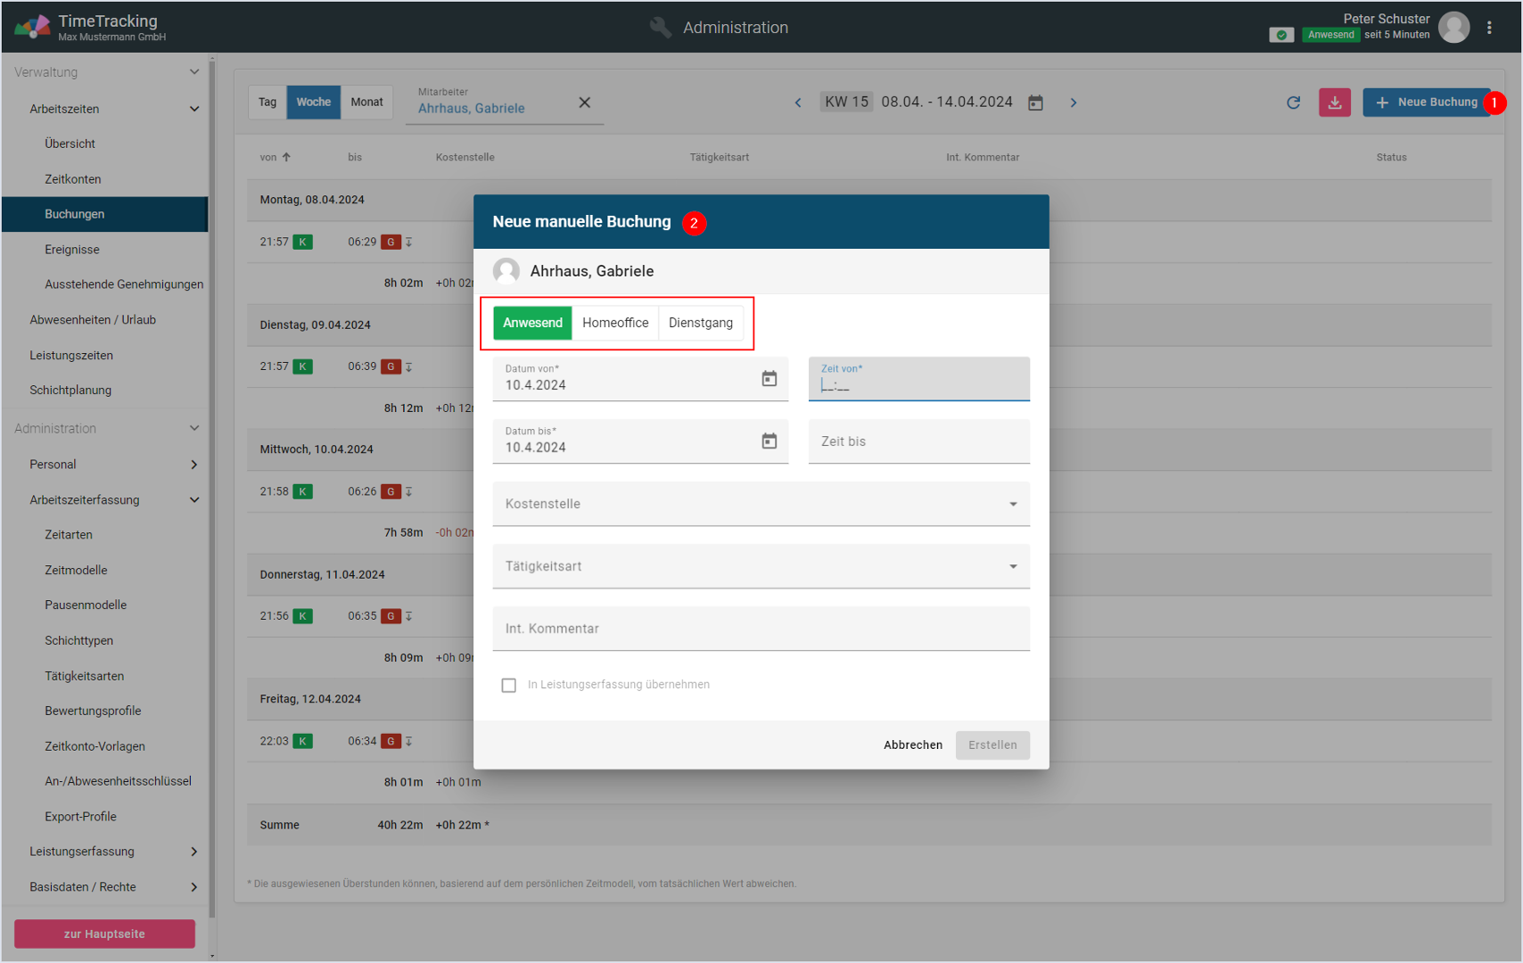Select Dienstgang booking type
The width and height of the screenshot is (1523, 963).
point(700,323)
